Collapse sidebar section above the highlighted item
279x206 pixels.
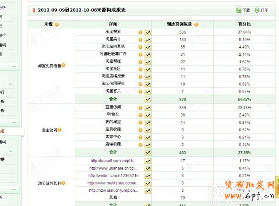tap(14, 122)
